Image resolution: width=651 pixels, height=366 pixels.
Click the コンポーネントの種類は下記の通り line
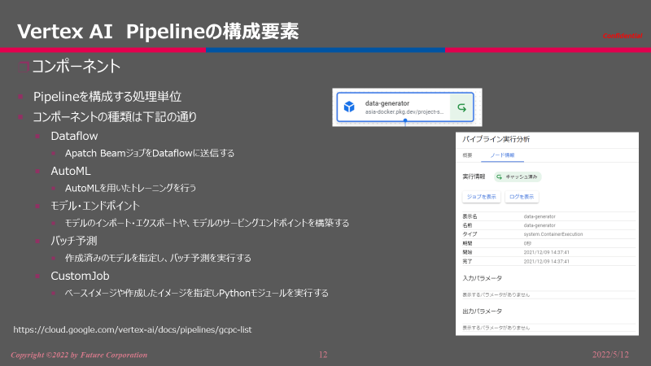[x=115, y=117]
